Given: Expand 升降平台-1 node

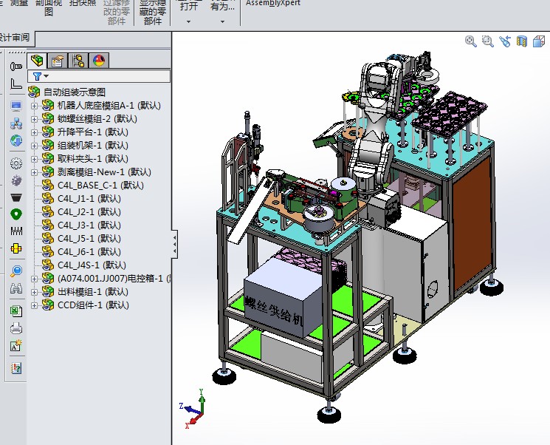Looking at the screenshot, I should (x=35, y=132).
